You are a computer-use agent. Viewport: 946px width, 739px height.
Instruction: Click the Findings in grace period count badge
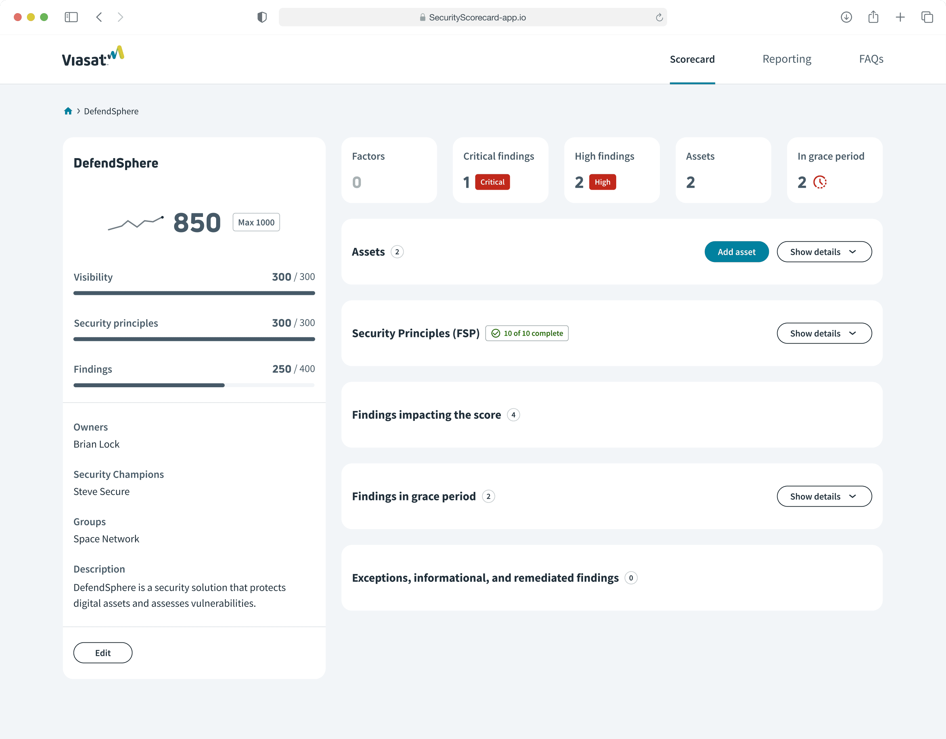[x=488, y=496]
